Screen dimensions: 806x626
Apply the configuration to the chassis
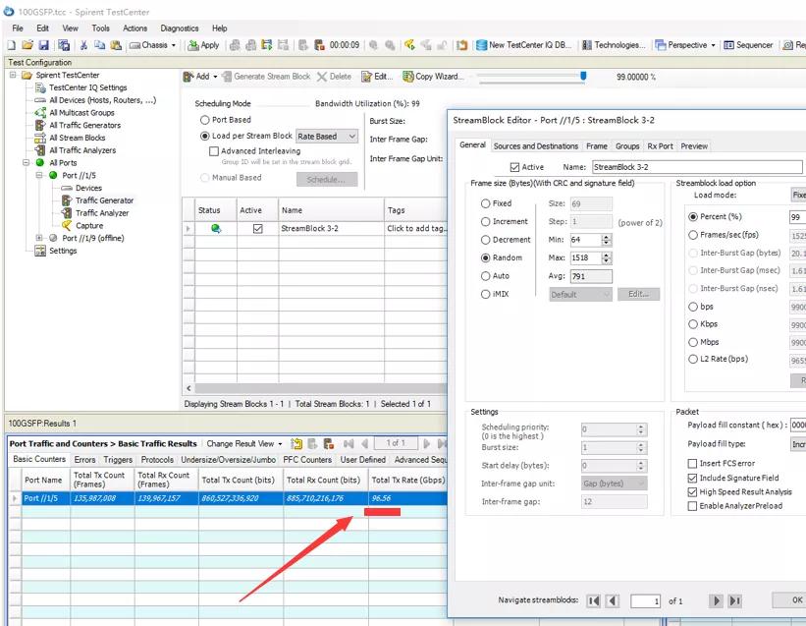coord(203,45)
